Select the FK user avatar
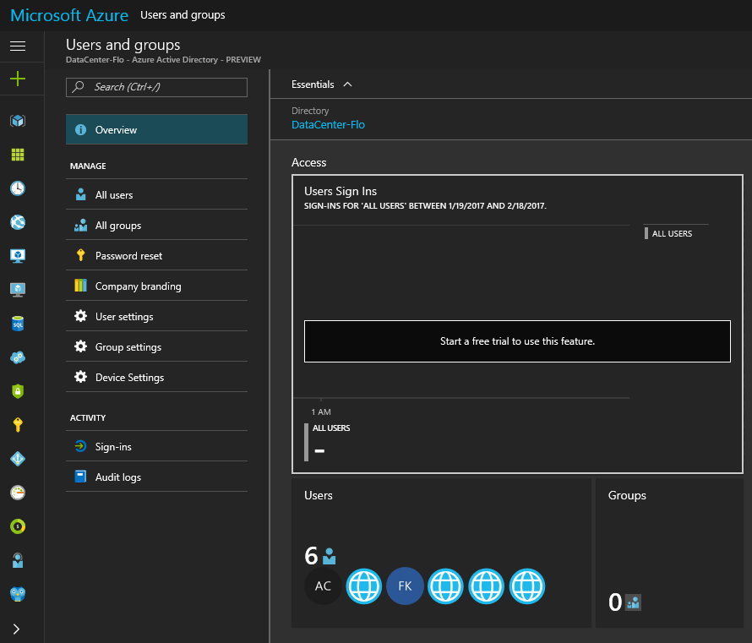 405,586
